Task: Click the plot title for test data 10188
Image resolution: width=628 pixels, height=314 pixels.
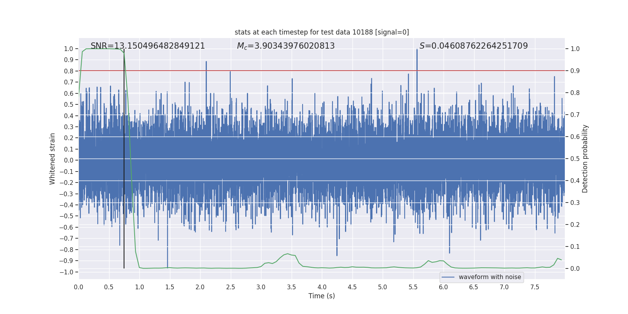Action: pyautogui.click(x=321, y=32)
